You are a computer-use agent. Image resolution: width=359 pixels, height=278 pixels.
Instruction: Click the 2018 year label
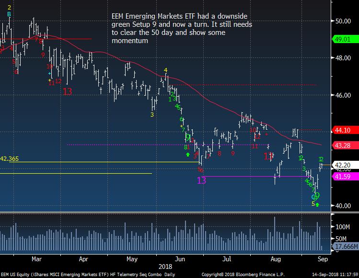point(165,267)
